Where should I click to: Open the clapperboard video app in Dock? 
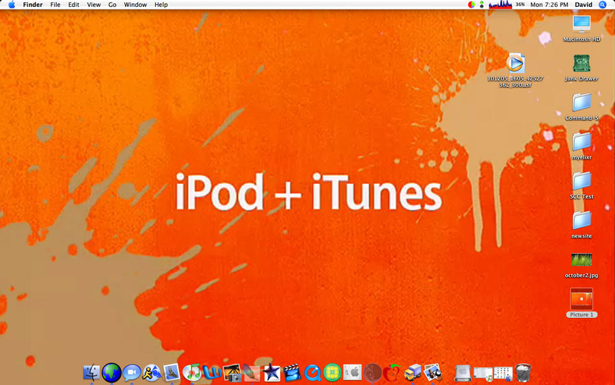pyautogui.click(x=292, y=373)
